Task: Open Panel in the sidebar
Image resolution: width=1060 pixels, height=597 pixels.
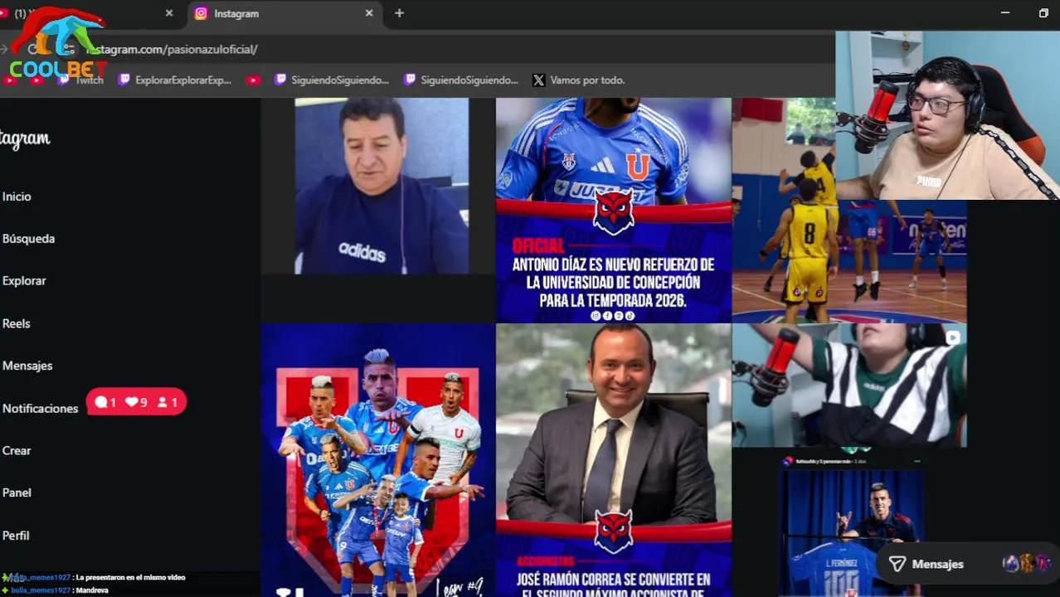Action: click(x=17, y=493)
